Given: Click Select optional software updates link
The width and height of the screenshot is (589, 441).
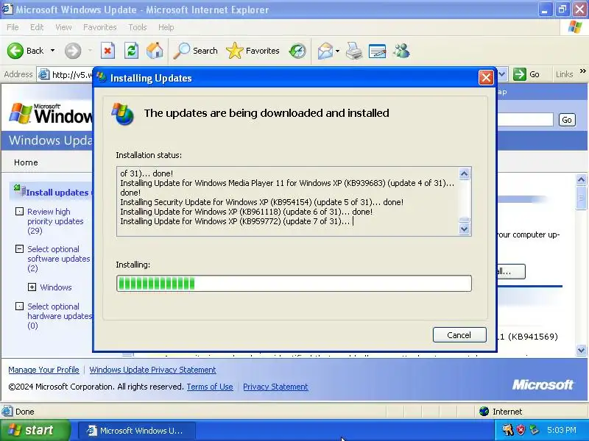Looking at the screenshot, I should [x=59, y=259].
